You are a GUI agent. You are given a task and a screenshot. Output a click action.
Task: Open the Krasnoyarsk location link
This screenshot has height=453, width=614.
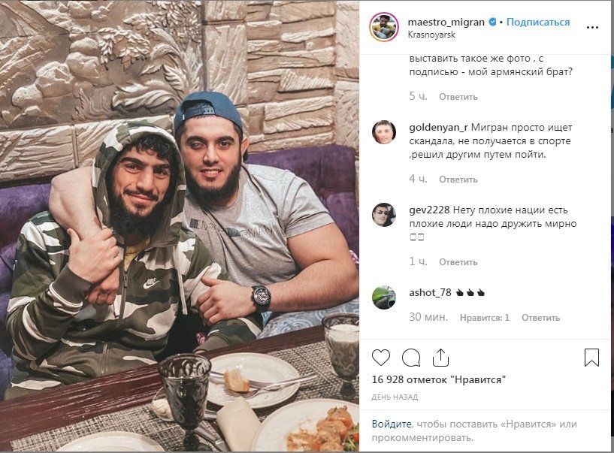point(431,35)
